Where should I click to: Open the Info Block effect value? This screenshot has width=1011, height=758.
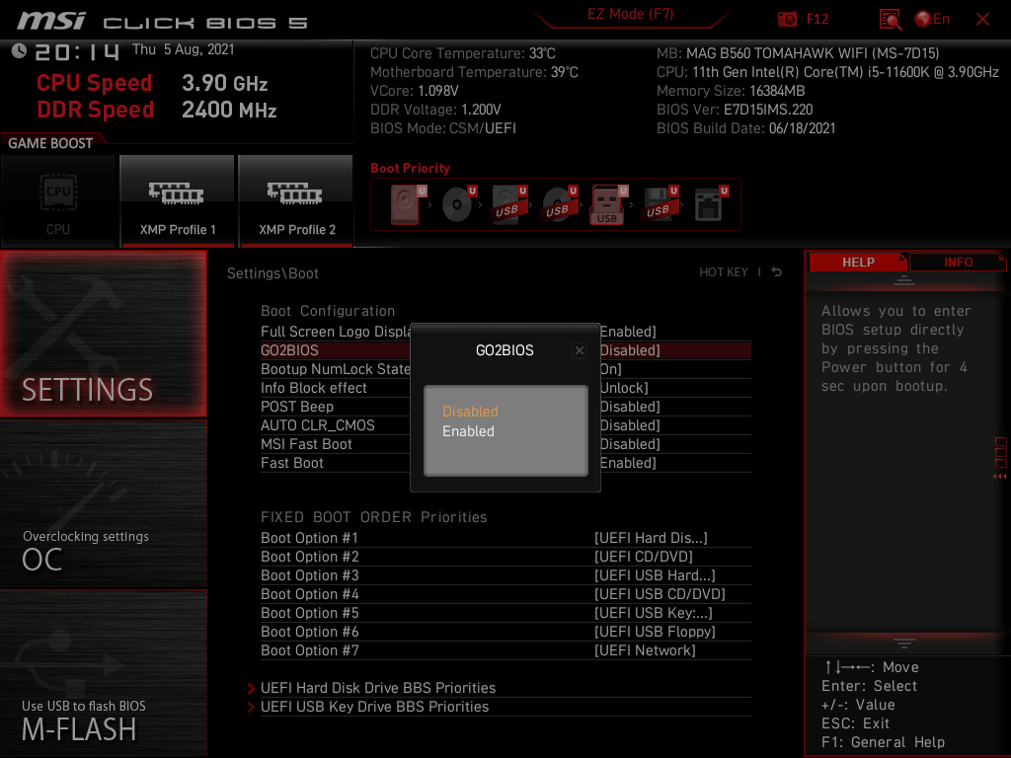click(x=624, y=387)
